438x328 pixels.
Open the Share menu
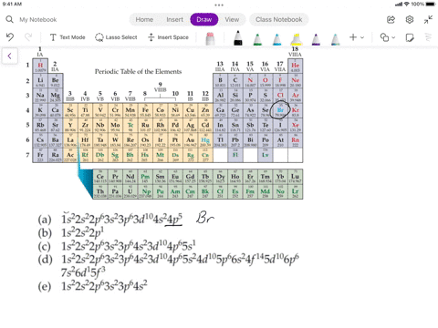click(391, 20)
